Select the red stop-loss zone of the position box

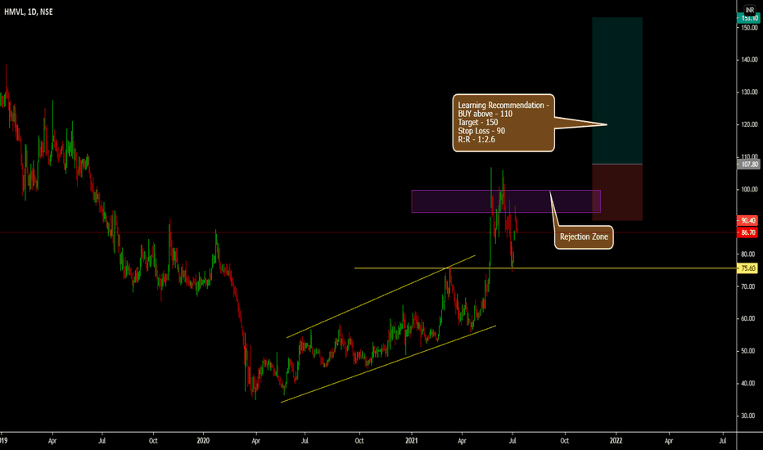point(617,192)
